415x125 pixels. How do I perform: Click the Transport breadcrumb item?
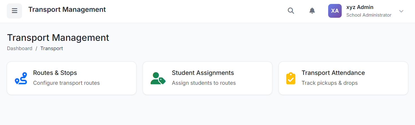(52, 48)
